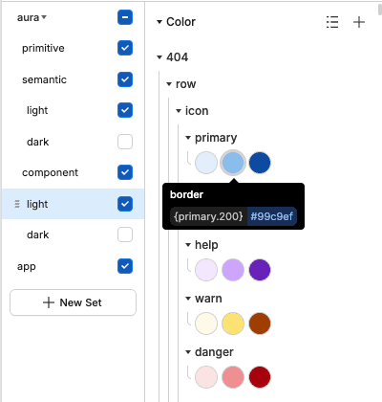Select the semantic token set
382x402 pixels.
(x=44, y=79)
